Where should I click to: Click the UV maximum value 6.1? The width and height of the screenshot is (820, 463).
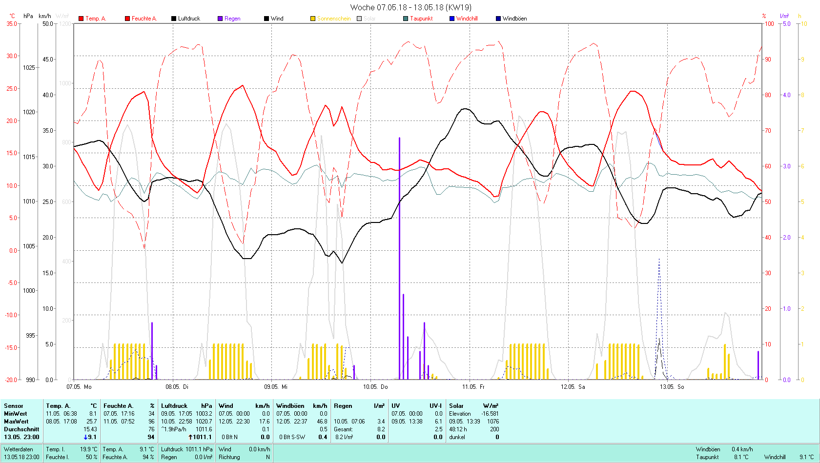pyautogui.click(x=438, y=422)
